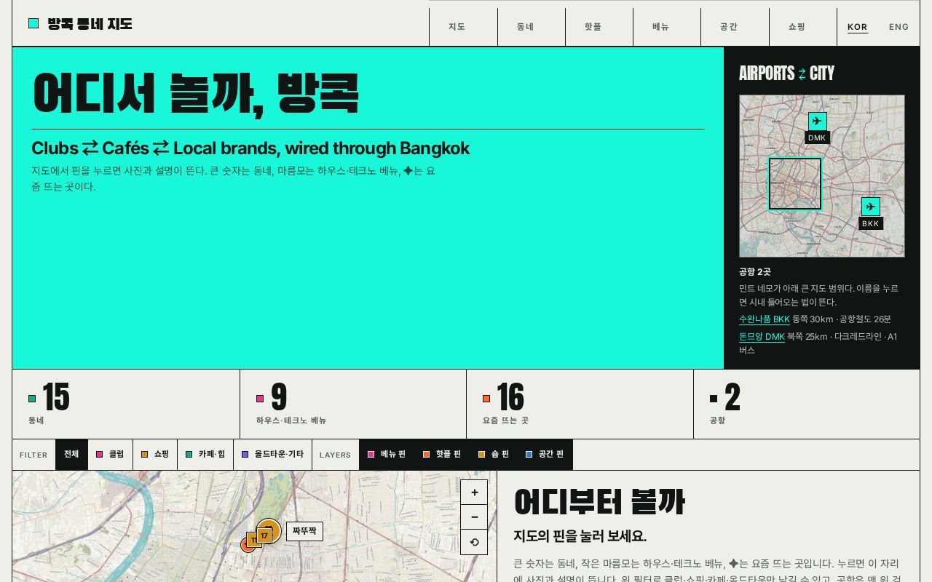Filter map by 올드타운·기타
The image size is (932, 582).
[273, 455]
